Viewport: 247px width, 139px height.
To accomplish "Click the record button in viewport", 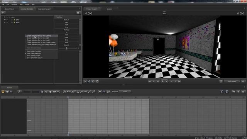I will coord(163,81).
